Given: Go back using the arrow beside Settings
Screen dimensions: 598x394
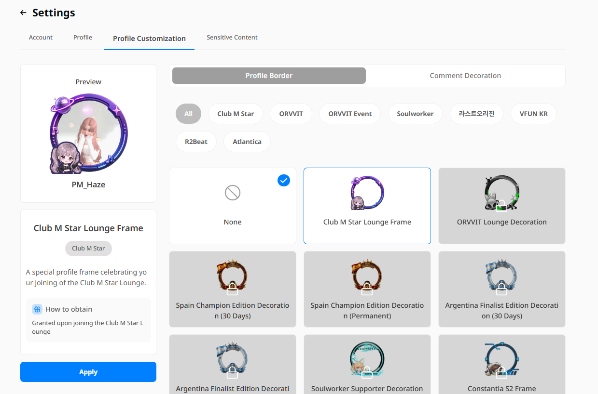Looking at the screenshot, I should (23, 13).
